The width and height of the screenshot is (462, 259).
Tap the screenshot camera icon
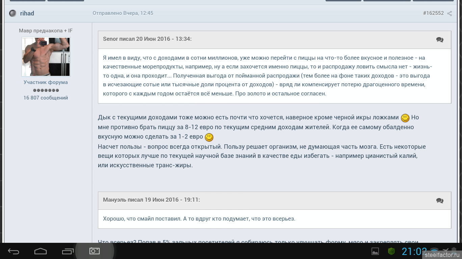95,251
